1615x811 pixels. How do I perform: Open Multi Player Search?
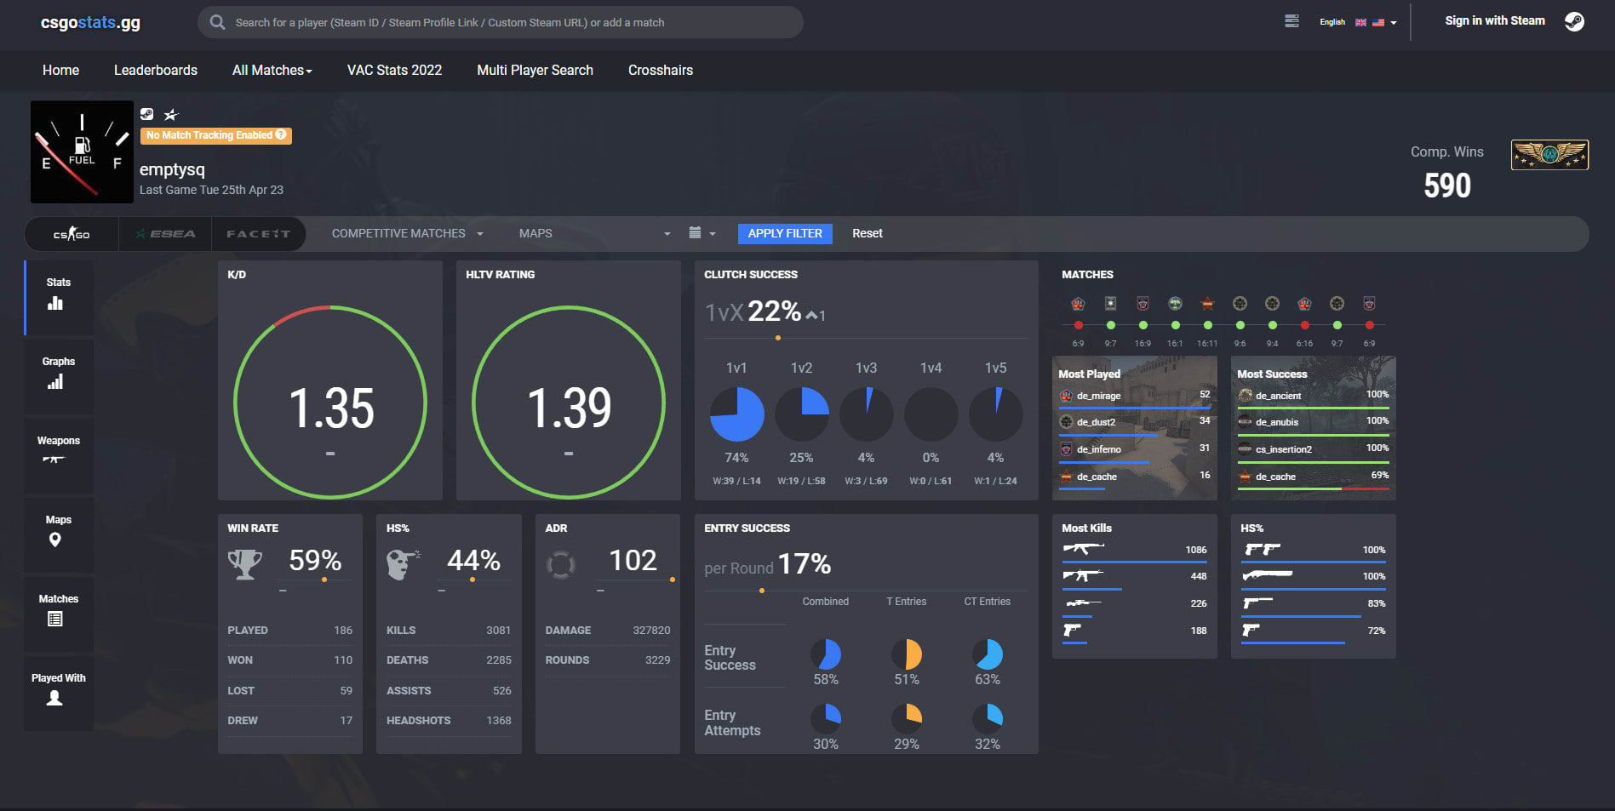pyautogui.click(x=535, y=70)
